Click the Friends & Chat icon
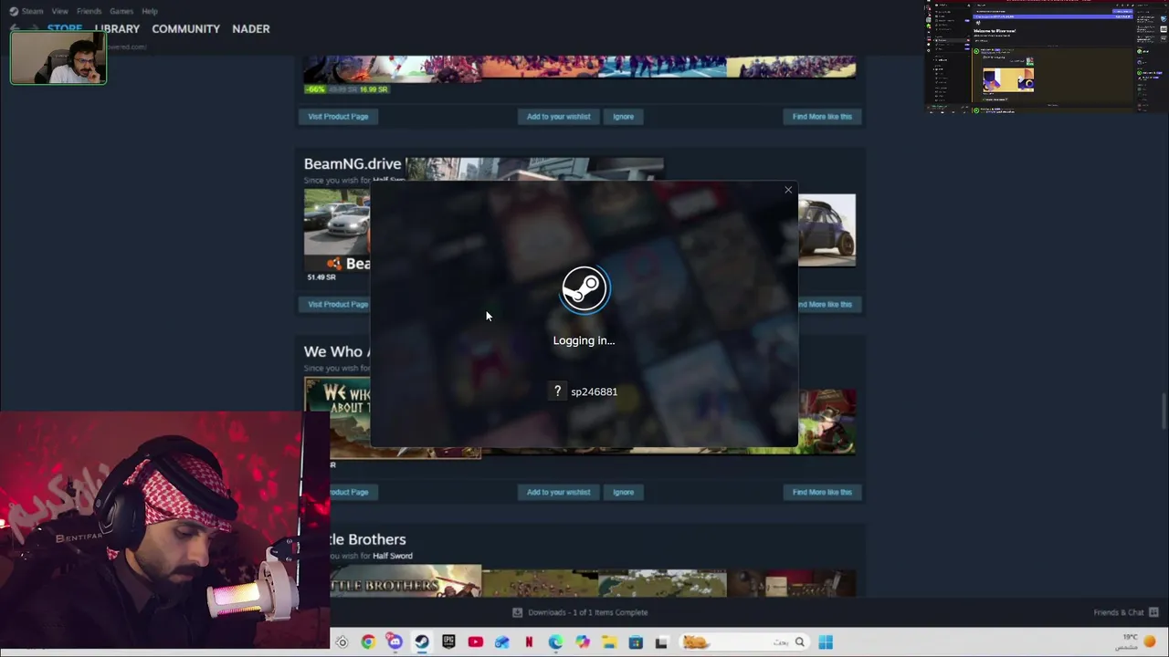 coord(1153,612)
